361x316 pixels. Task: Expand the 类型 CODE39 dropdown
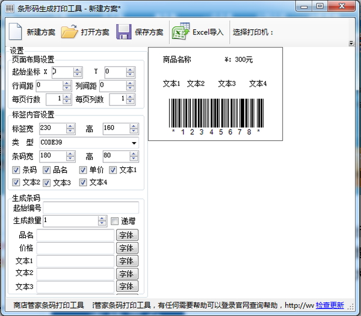pos(134,143)
